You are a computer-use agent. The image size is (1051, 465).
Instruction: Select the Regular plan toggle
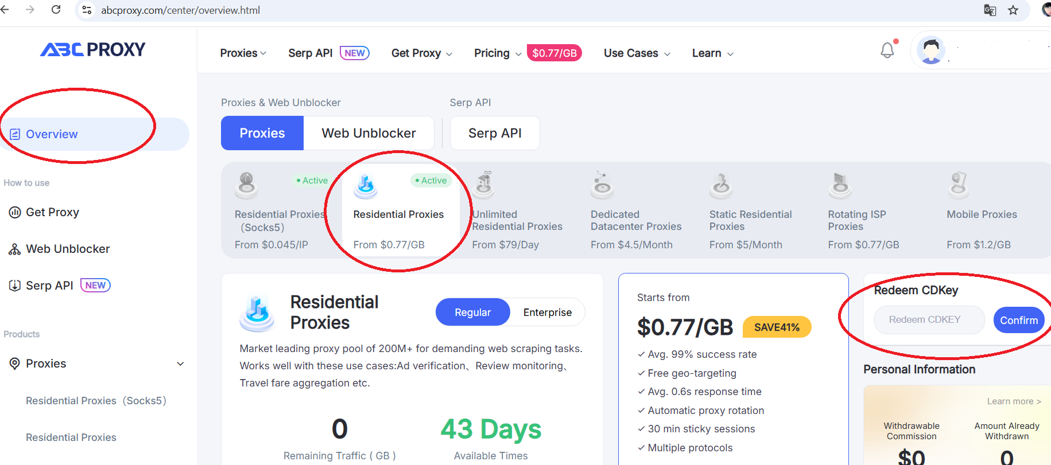[472, 312]
